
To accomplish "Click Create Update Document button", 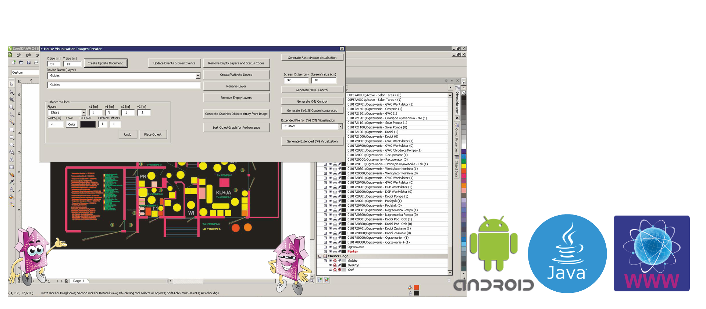I will pos(105,63).
